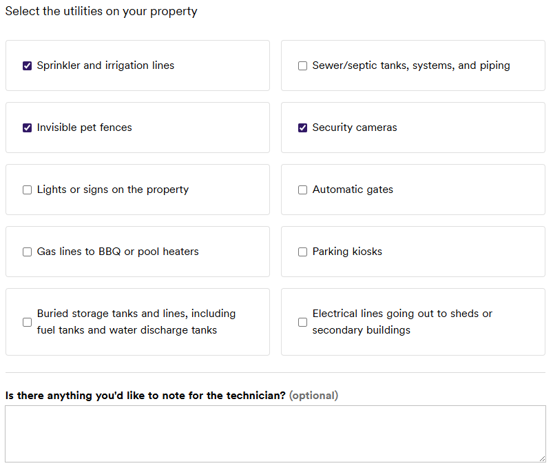Disable the Invisible pet fences option
The width and height of the screenshot is (553, 468).
coord(27,128)
